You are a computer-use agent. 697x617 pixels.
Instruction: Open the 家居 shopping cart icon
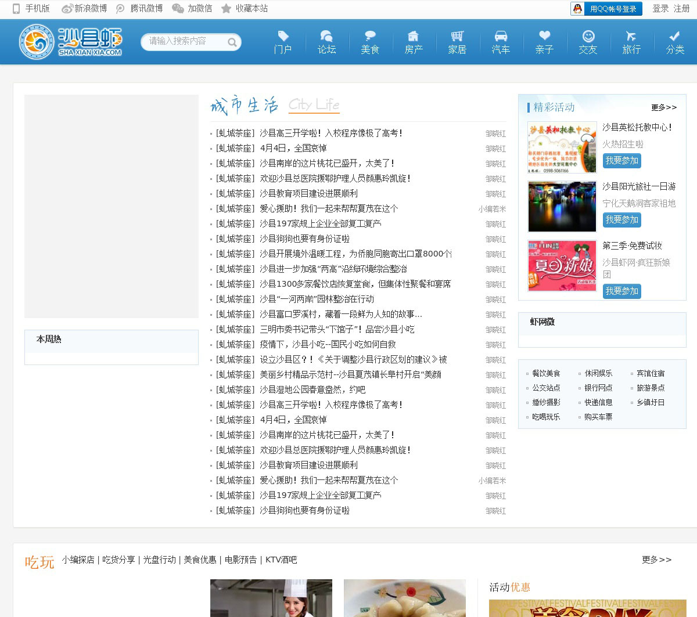click(x=457, y=37)
